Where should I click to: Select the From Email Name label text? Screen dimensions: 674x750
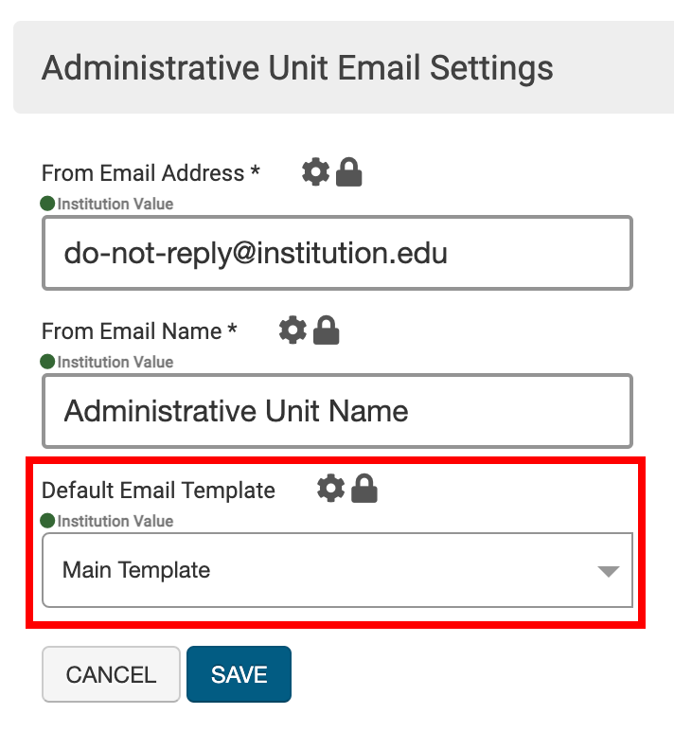coord(132,331)
